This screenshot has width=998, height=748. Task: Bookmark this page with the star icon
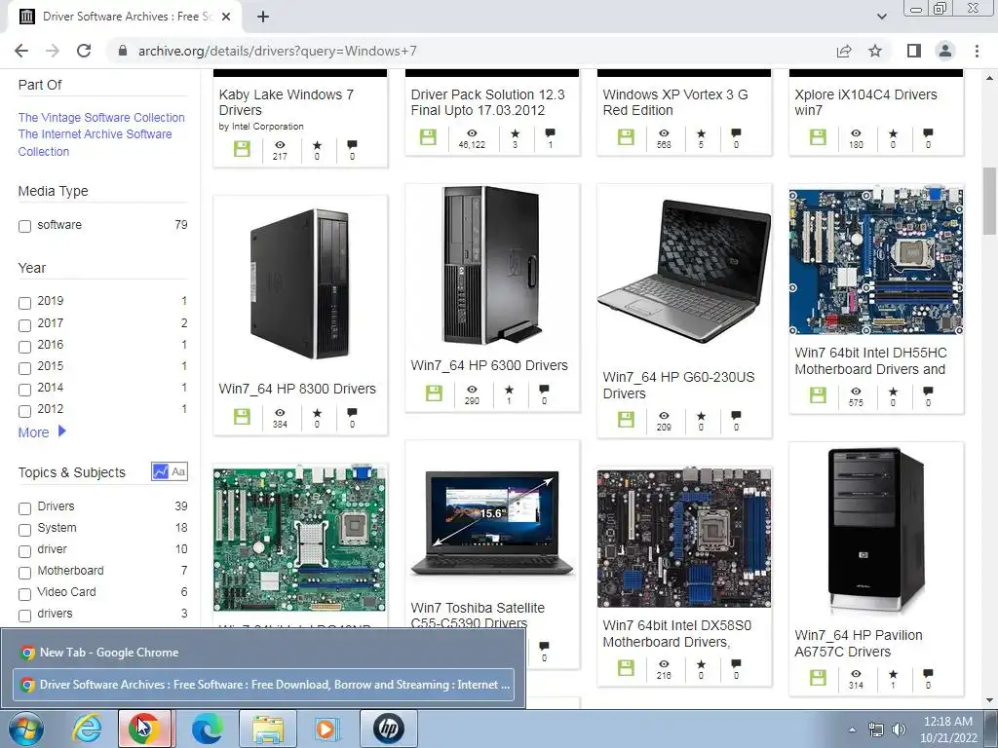pyautogui.click(x=875, y=51)
